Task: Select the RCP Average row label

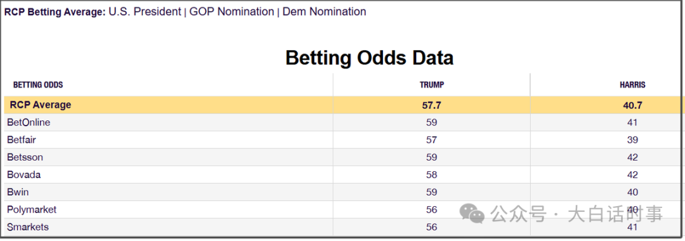Action: (40, 105)
